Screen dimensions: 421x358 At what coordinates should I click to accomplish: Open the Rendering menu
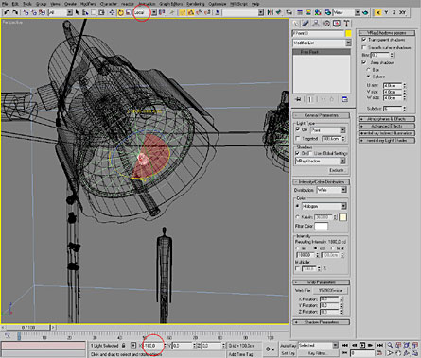pyautogui.click(x=196, y=4)
